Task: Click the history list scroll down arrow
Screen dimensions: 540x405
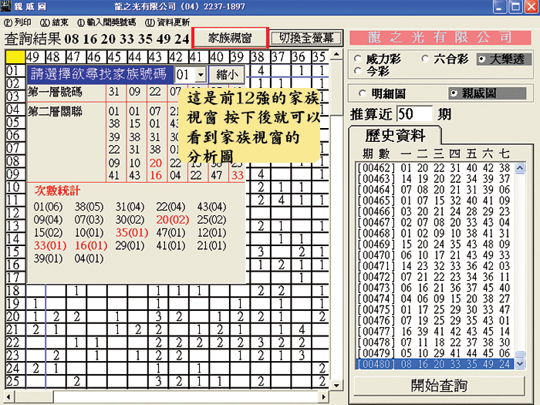Action: (x=520, y=363)
